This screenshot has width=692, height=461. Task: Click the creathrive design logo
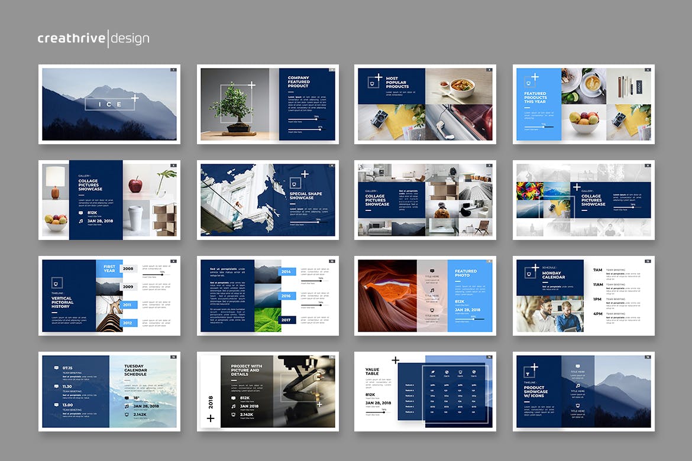pyautogui.click(x=93, y=38)
